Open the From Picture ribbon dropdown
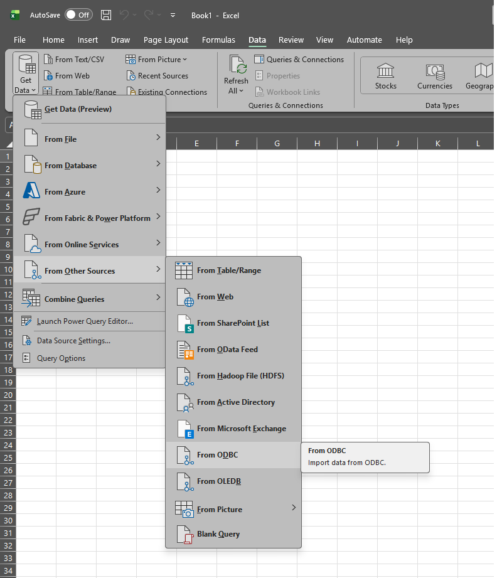 coord(156,60)
